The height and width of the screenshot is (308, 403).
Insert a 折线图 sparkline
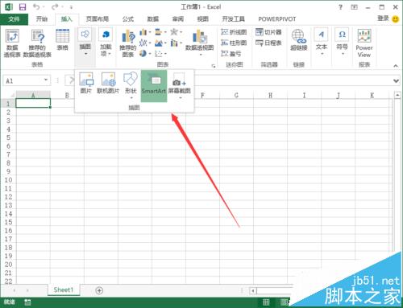[x=234, y=32]
